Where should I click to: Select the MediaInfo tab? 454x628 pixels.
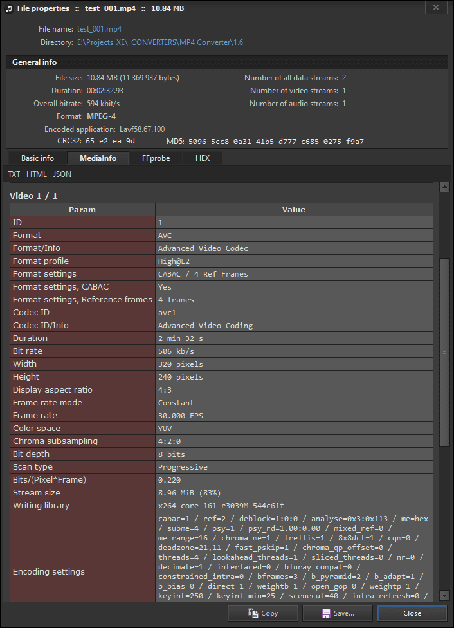98,158
